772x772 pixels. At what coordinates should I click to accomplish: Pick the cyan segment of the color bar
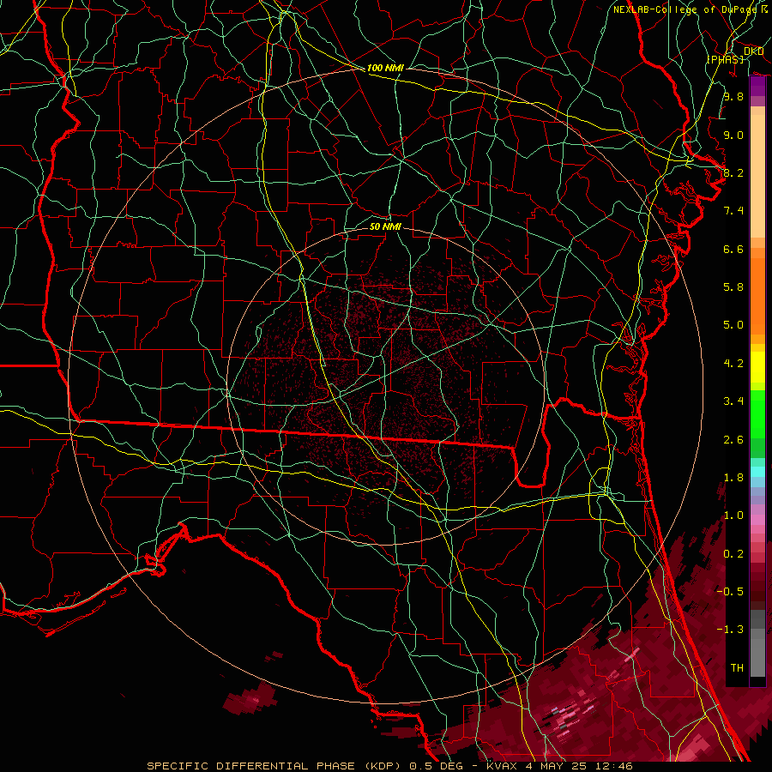pyautogui.click(x=757, y=472)
